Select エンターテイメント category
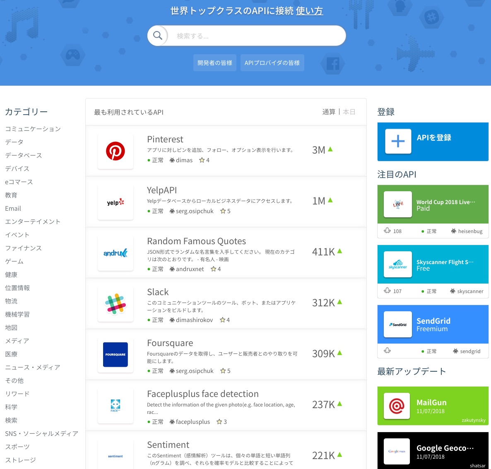The height and width of the screenshot is (469, 491). [x=33, y=221]
